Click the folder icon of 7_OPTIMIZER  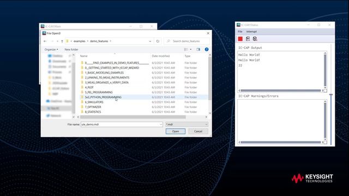click(x=82, y=107)
